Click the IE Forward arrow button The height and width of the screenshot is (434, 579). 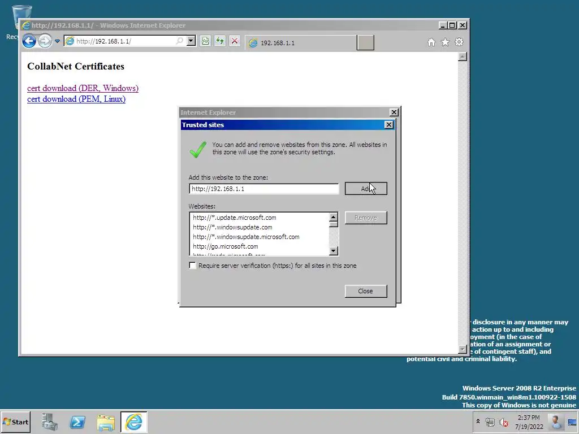[x=45, y=41]
